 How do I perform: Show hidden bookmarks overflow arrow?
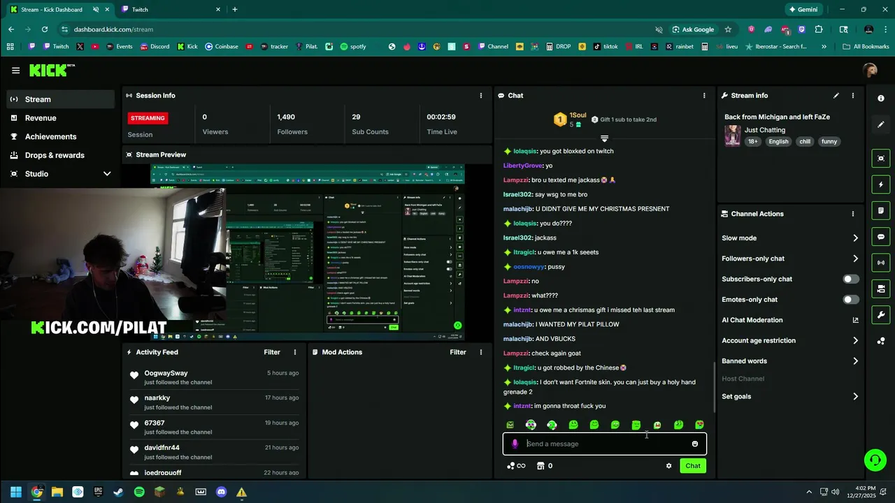(824, 47)
